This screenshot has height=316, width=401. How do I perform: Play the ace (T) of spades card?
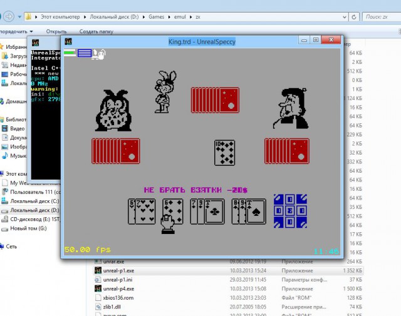coord(256,212)
